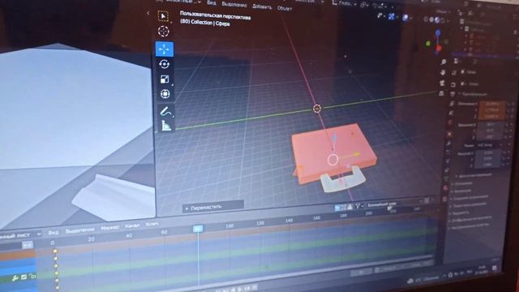Screen dimensions: 519x292
Task: Click the pan view hand icon
Action: pos(443,72)
